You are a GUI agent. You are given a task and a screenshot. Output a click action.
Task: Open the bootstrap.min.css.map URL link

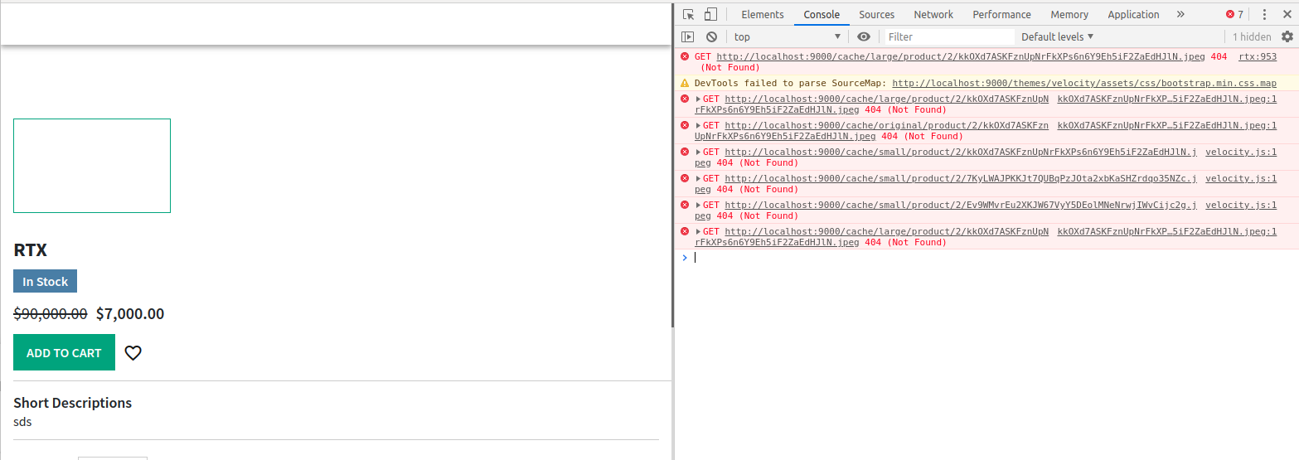click(x=1084, y=83)
